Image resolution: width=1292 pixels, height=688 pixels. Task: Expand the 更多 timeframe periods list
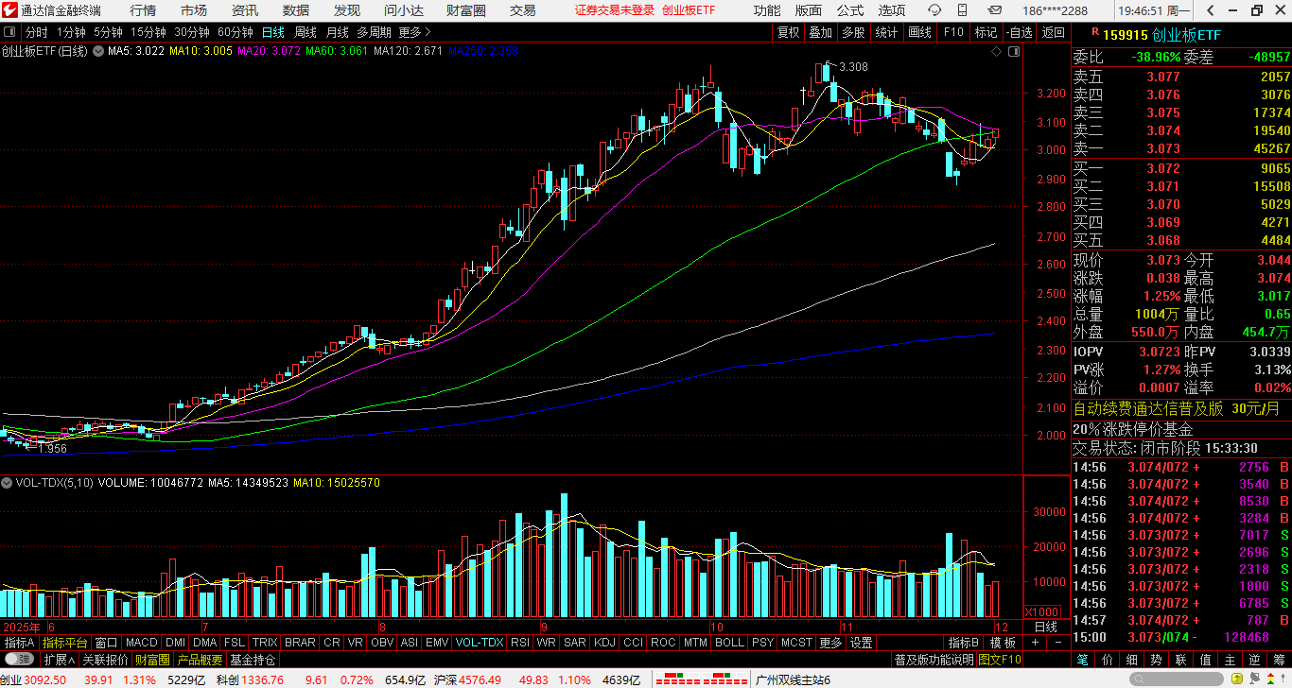pos(413,32)
